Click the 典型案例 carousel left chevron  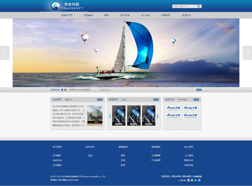pyautogui.click(x=109, y=116)
